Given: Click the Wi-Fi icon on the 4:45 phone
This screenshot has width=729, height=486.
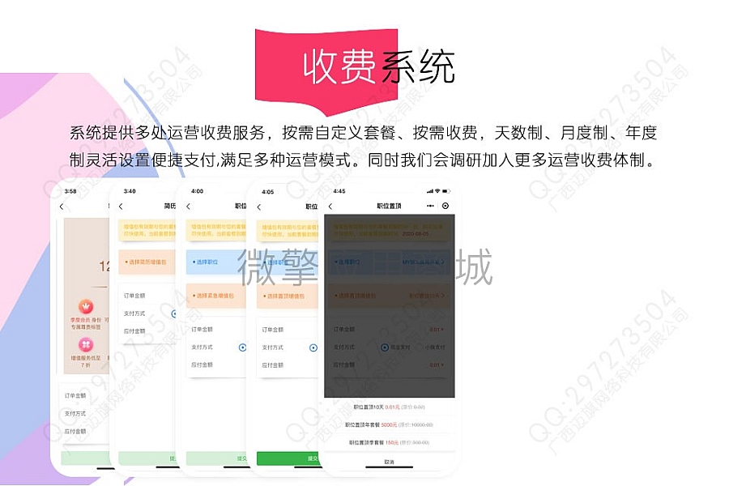Looking at the screenshot, I should (437, 191).
